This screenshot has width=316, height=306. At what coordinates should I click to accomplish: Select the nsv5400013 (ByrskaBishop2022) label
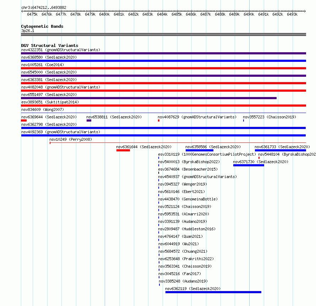point(189,162)
